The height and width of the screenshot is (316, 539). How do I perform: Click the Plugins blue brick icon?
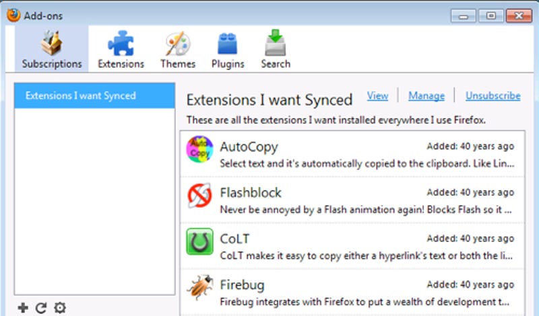point(227,44)
